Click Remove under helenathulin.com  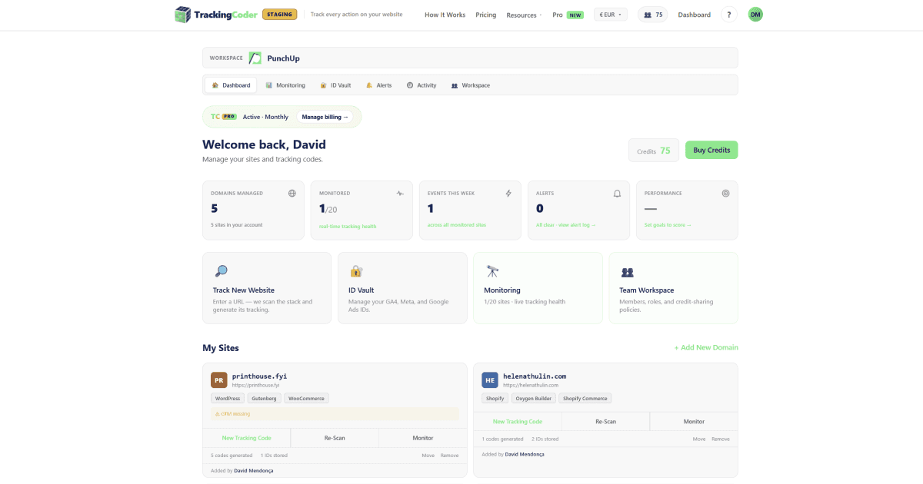[720, 439]
